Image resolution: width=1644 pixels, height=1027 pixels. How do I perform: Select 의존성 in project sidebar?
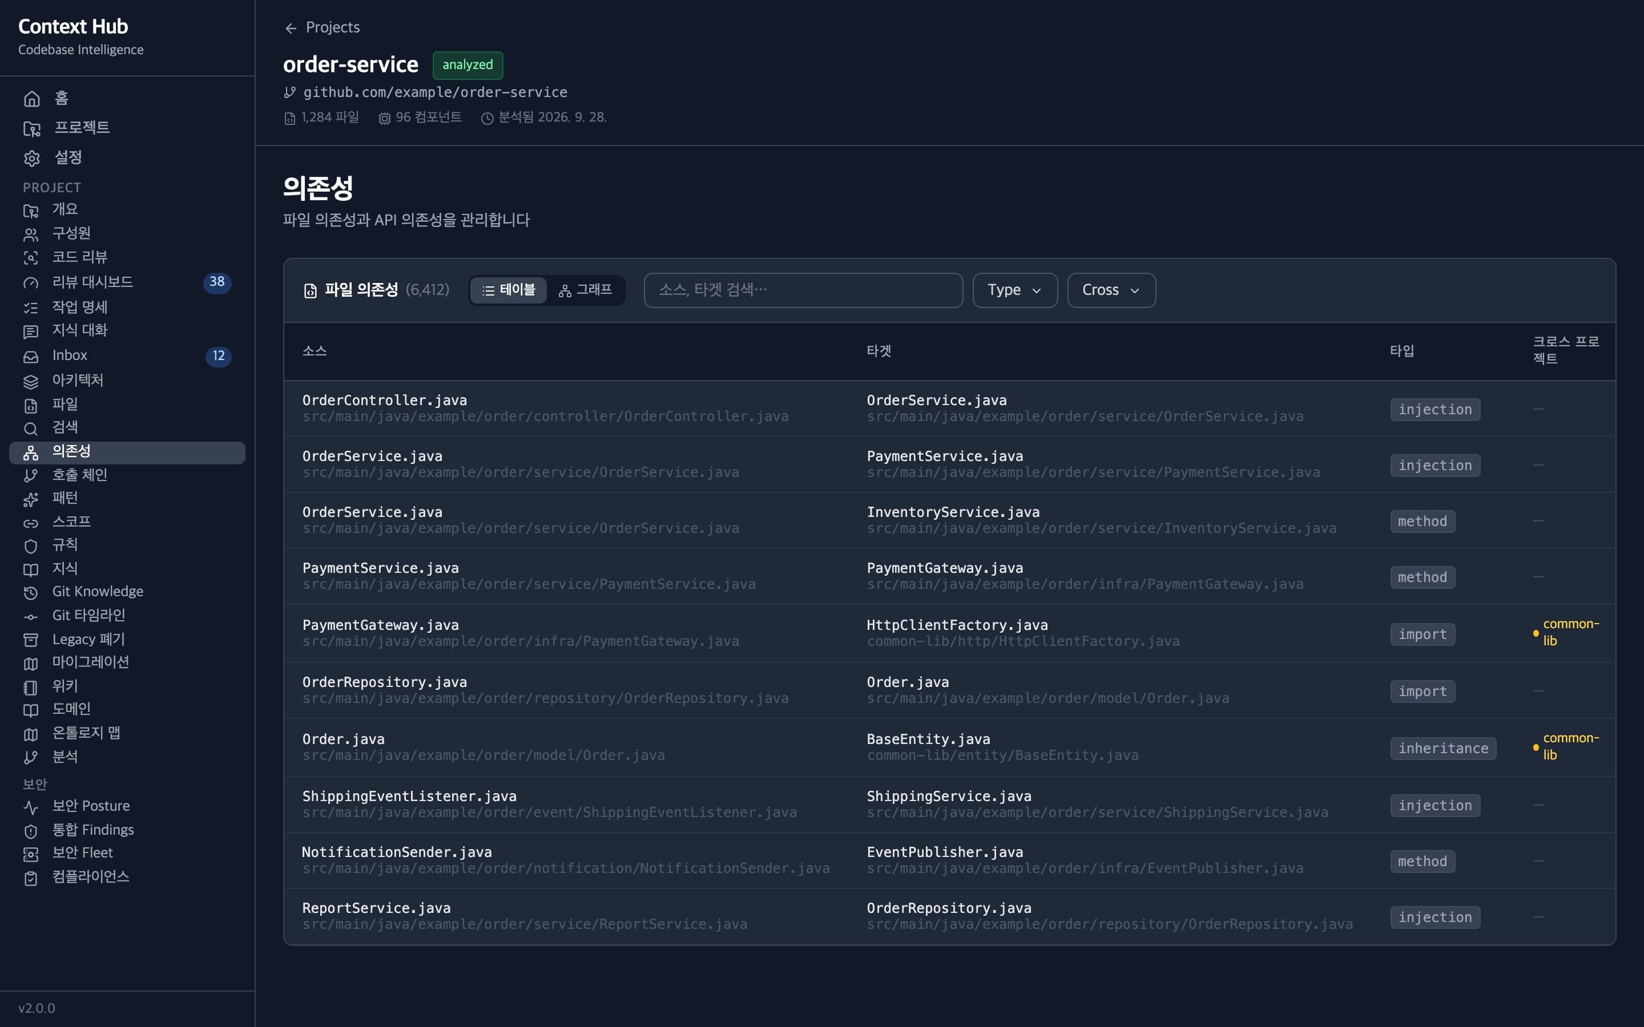127,452
